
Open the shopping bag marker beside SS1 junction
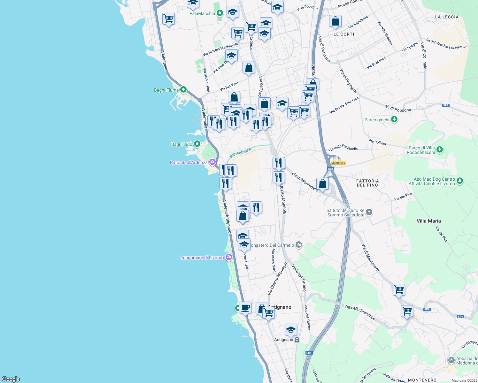pyautogui.click(x=323, y=184)
